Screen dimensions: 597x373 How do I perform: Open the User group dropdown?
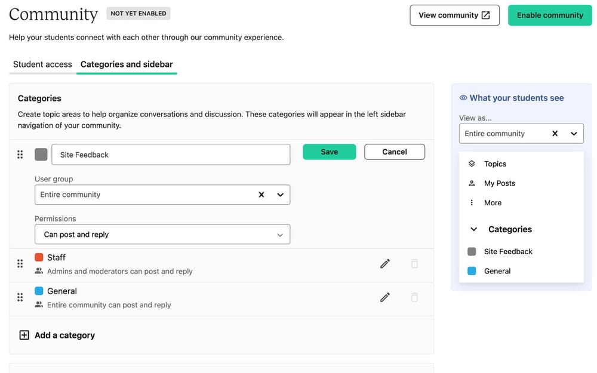coord(279,195)
